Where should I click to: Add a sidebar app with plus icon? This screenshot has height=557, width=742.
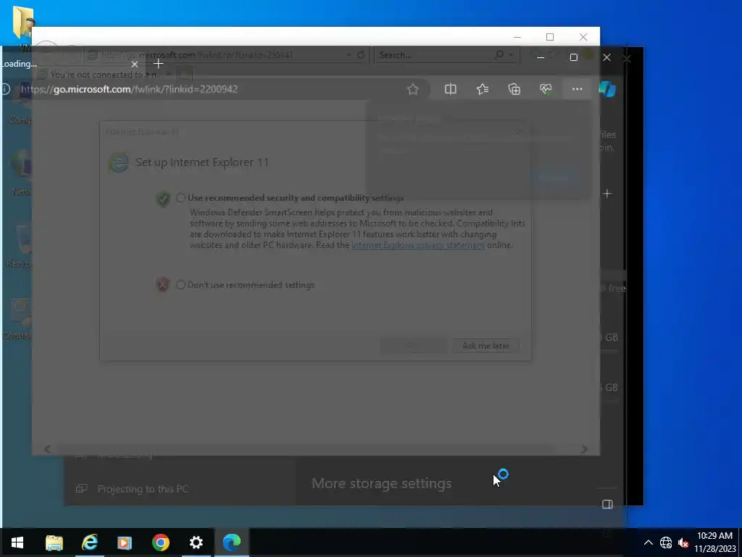pos(607,194)
